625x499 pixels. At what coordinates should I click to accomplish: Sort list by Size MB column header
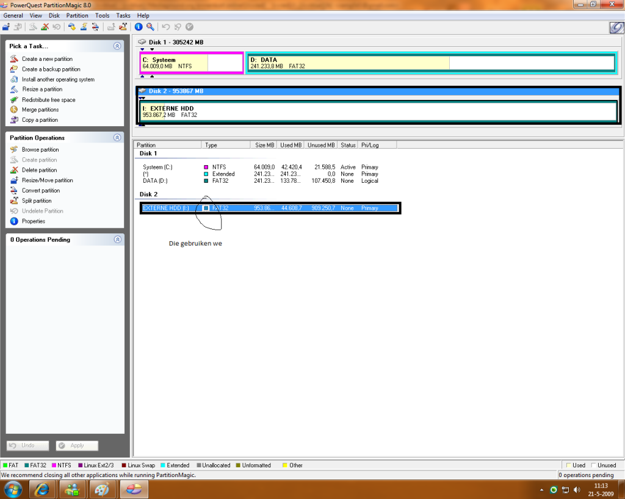coord(264,145)
